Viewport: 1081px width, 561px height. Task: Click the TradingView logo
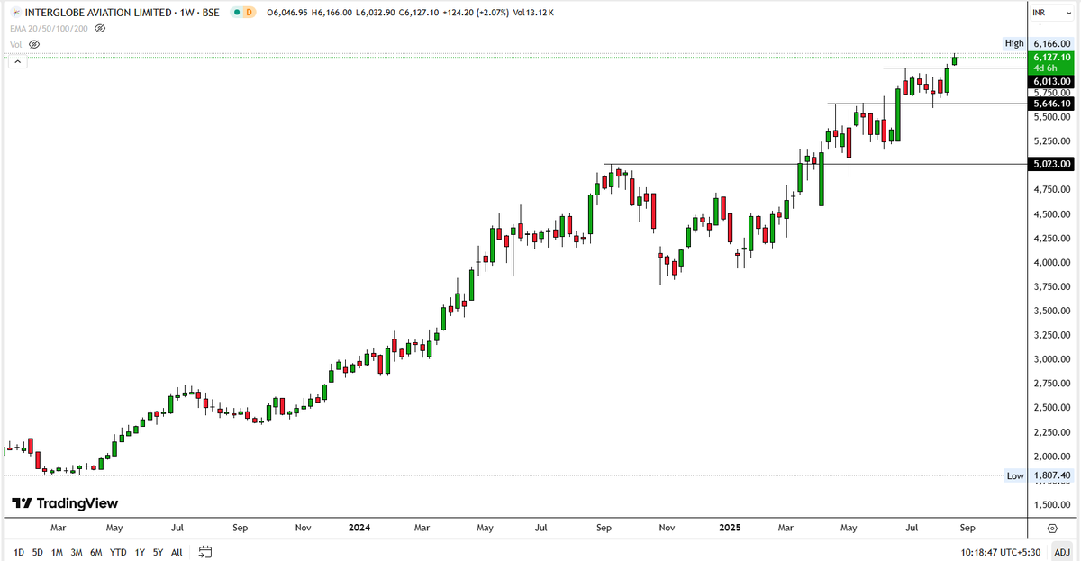tap(65, 503)
